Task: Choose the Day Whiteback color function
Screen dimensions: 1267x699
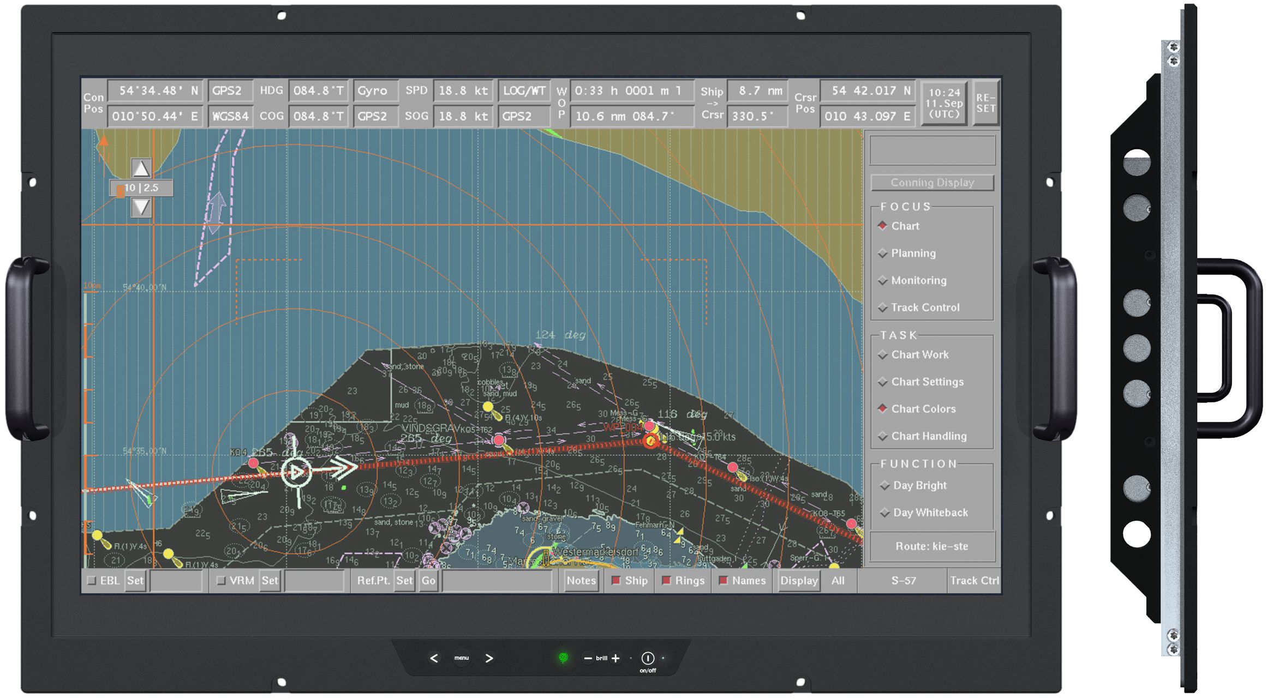Action: click(x=924, y=513)
